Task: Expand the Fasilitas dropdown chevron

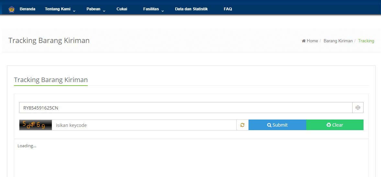Action: (162, 11)
